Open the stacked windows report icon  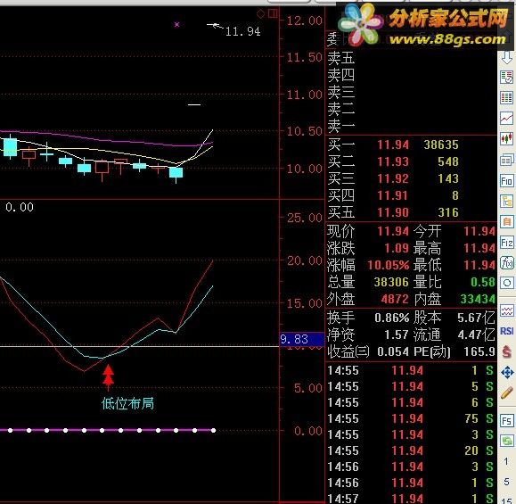click(x=507, y=161)
